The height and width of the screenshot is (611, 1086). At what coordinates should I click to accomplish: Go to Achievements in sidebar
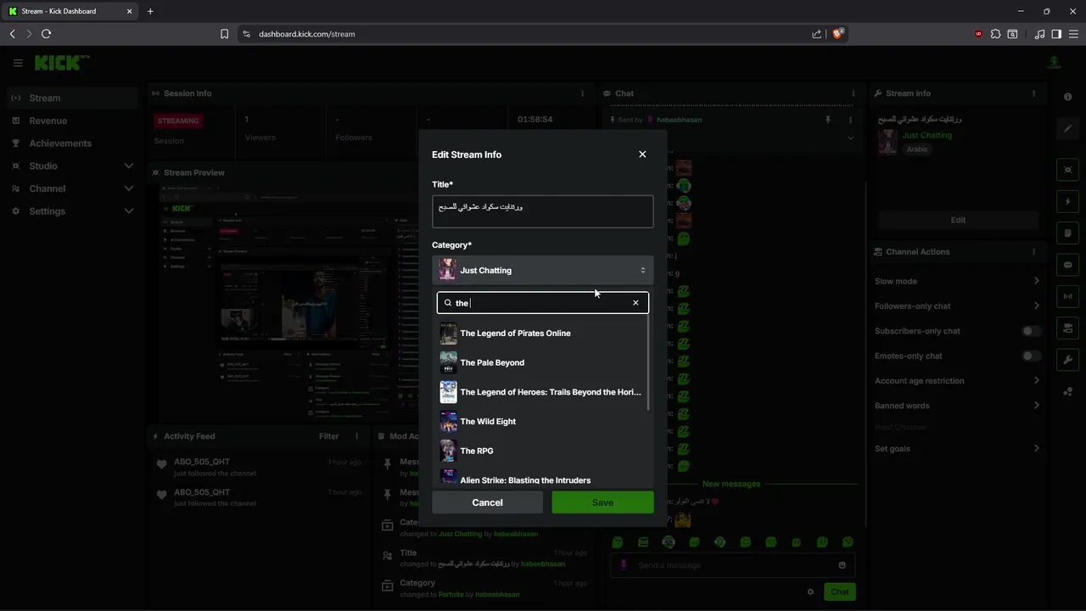72,143
